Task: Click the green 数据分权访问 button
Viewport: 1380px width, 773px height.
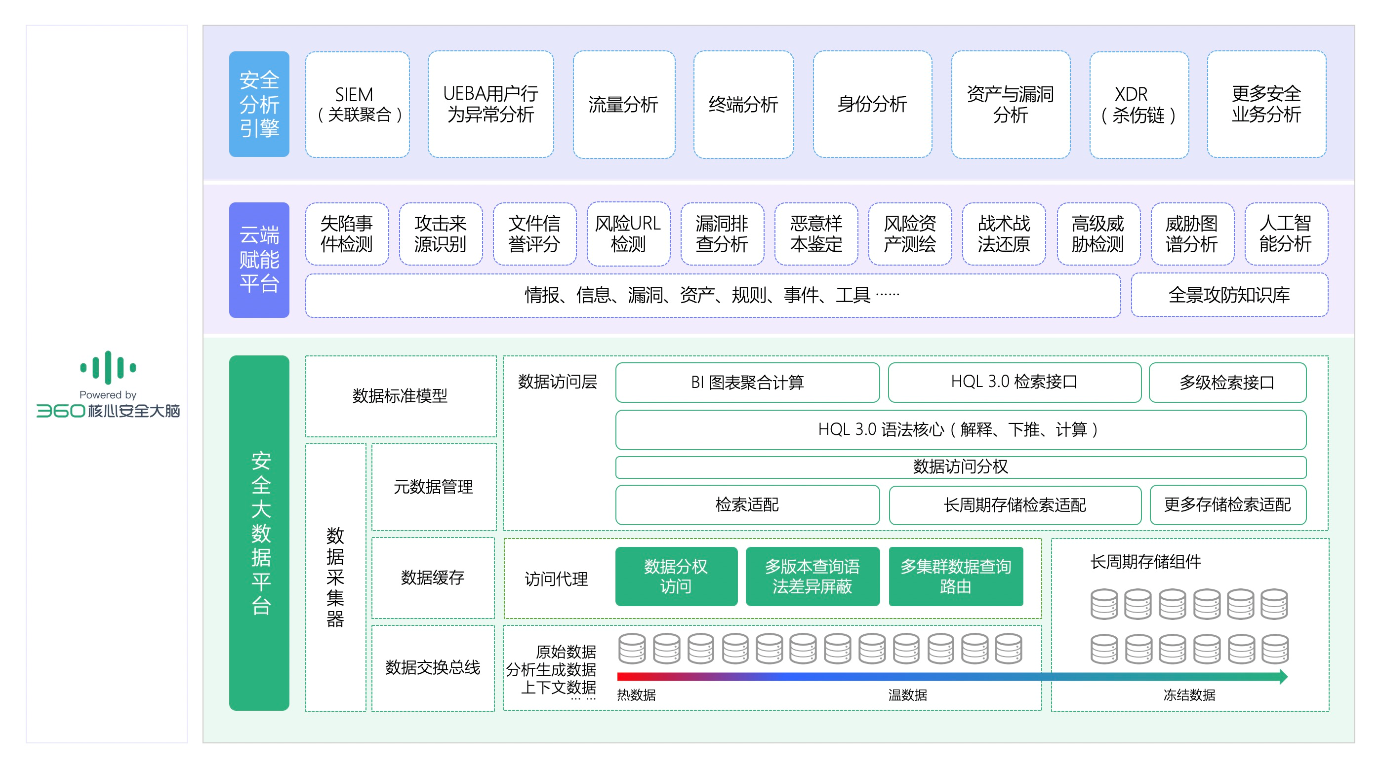Action: [x=676, y=576]
